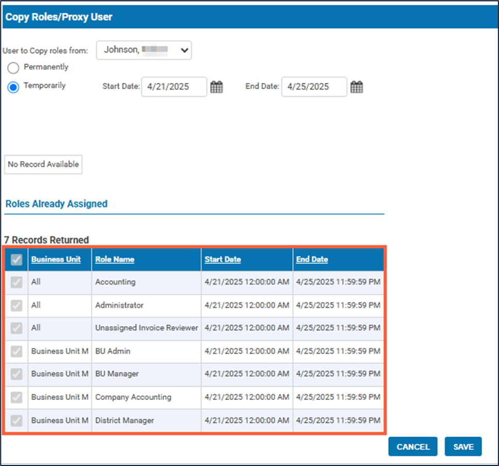Select the Temporarily radio option
499x466 pixels.
point(13,87)
